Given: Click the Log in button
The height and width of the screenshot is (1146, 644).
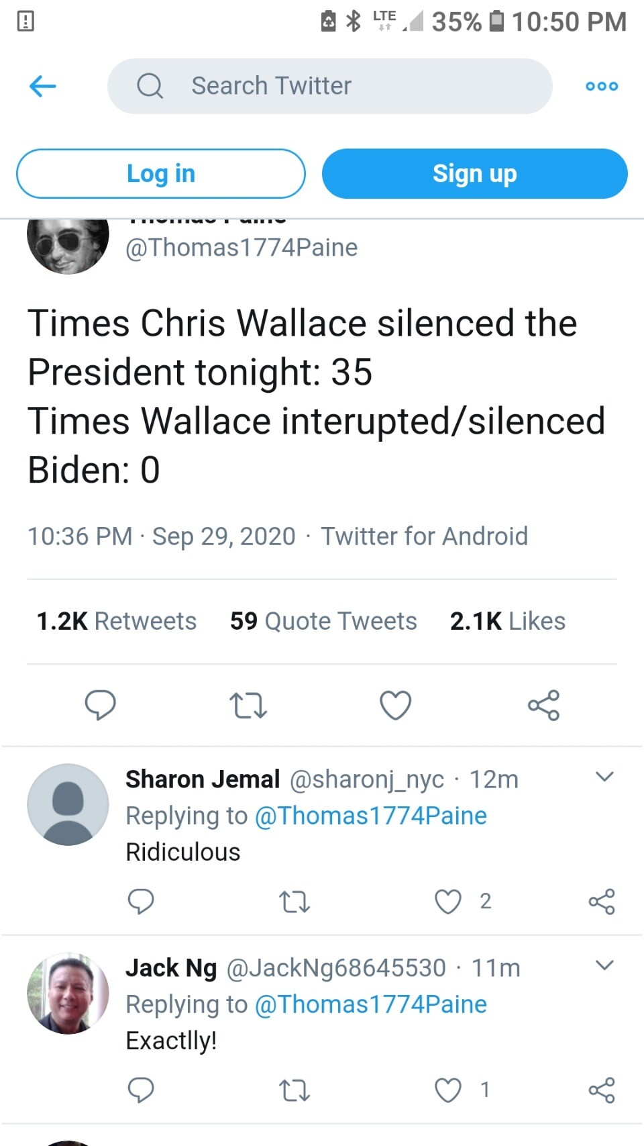Looking at the screenshot, I should [x=161, y=174].
